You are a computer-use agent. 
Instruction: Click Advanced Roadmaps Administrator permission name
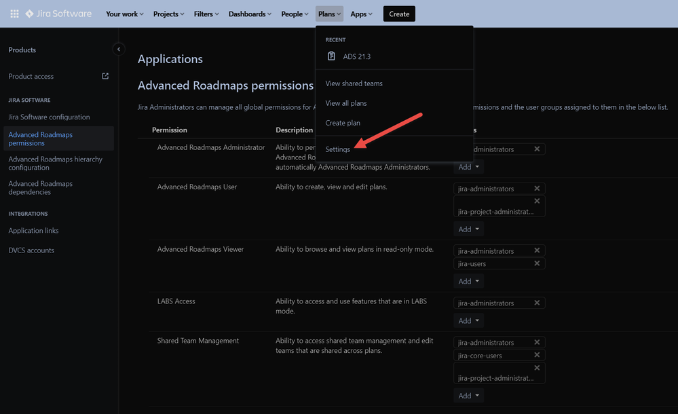coord(211,147)
